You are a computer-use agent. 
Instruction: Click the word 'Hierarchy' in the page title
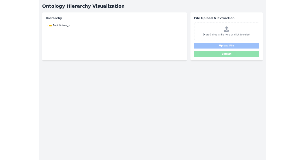click(78, 6)
